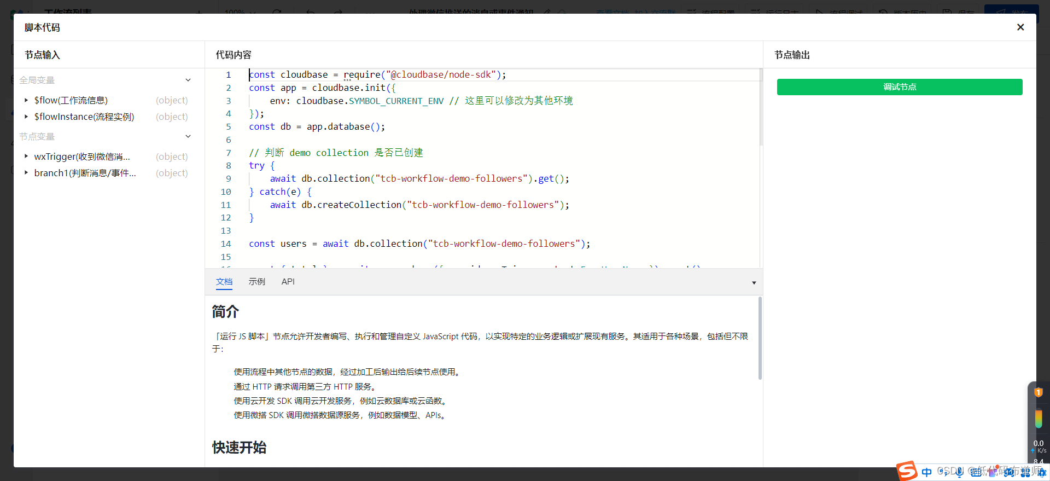This screenshot has height=481, width=1050.
Task: Collapse the 全局变量 section chevron
Action: [188, 80]
